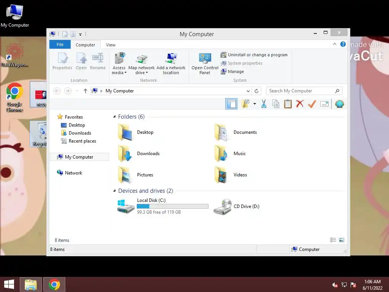Select the Downloads folder in Folders
Screen dimensions: 389x292
coord(139,154)
